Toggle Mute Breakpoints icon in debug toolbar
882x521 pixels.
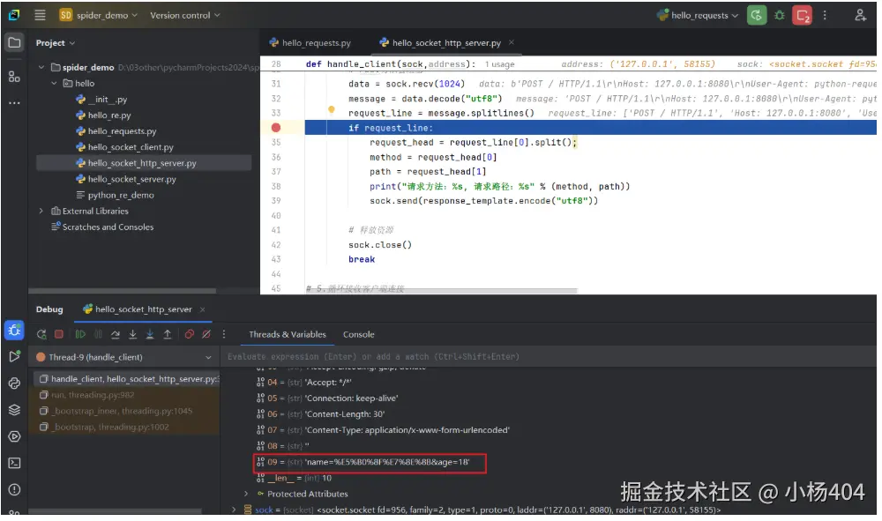(206, 334)
